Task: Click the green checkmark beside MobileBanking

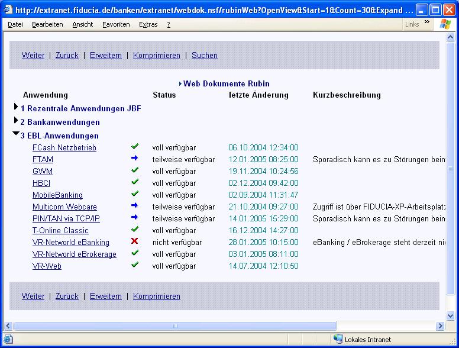Action: [135, 194]
